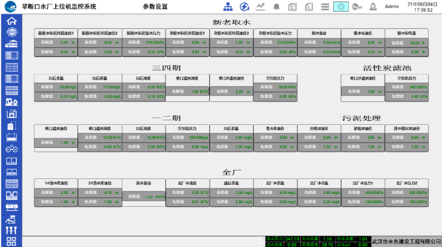Screen dimensions: 442x247
Task: Open the alarm bell notifications
Action: point(276,7)
